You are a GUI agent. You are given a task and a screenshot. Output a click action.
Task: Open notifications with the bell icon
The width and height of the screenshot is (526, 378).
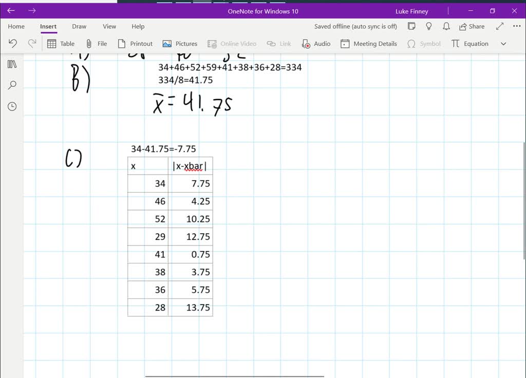446,26
